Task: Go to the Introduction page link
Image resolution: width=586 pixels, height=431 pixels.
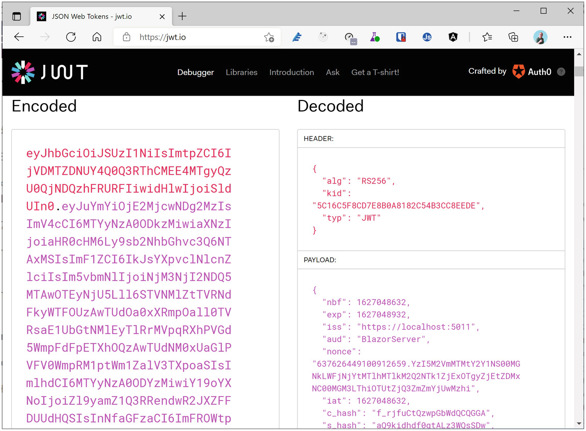Action: tap(291, 72)
